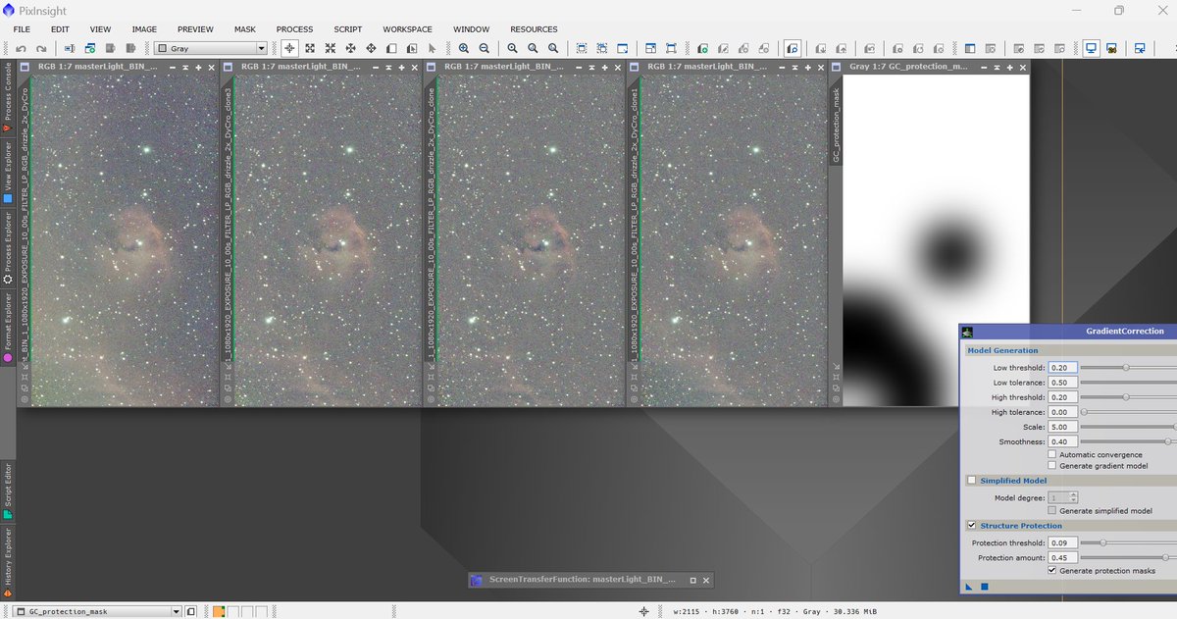
Task: Open the PROCESS menu
Action: [294, 29]
